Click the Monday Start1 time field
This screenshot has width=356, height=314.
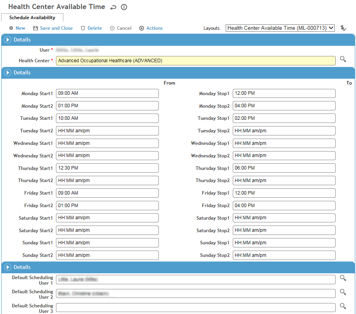point(107,93)
